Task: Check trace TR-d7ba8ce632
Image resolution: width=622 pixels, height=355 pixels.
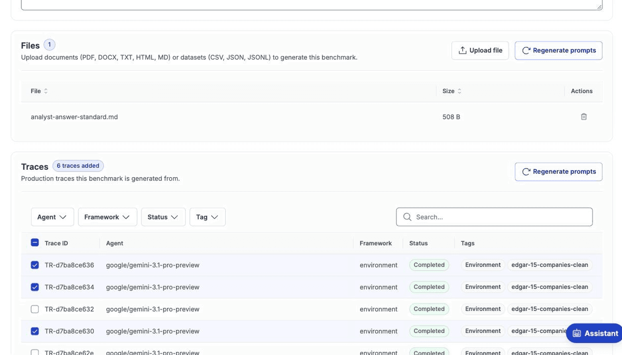Action: point(35,309)
